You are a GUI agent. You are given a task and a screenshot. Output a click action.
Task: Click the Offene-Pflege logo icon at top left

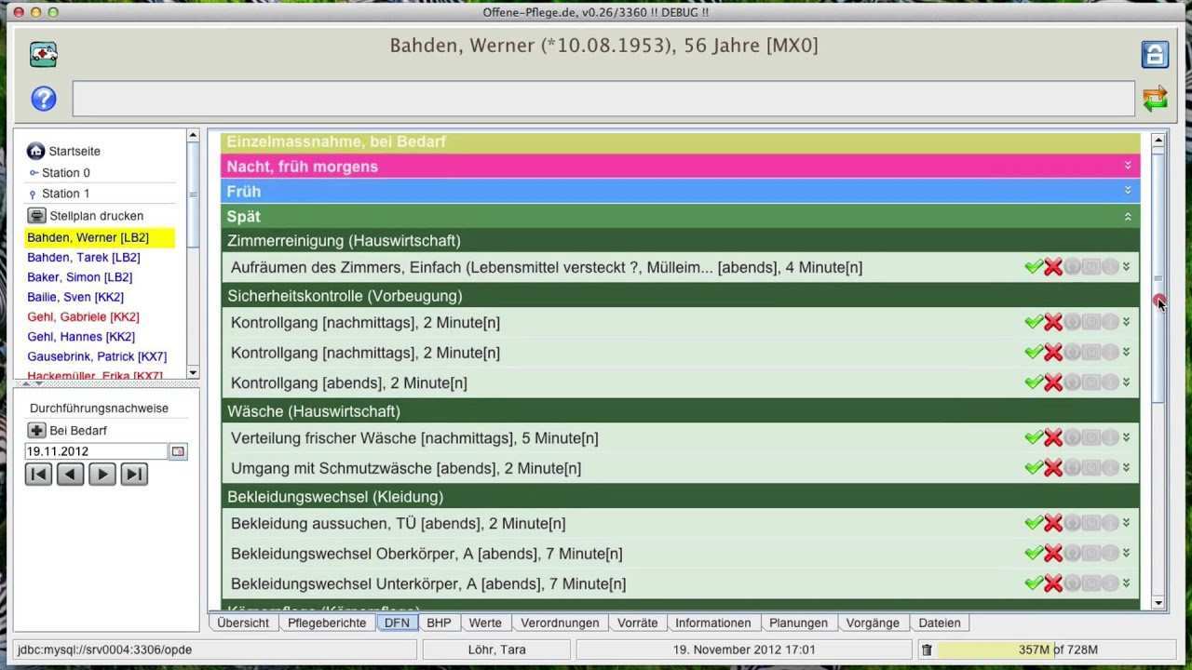pyautogui.click(x=44, y=55)
